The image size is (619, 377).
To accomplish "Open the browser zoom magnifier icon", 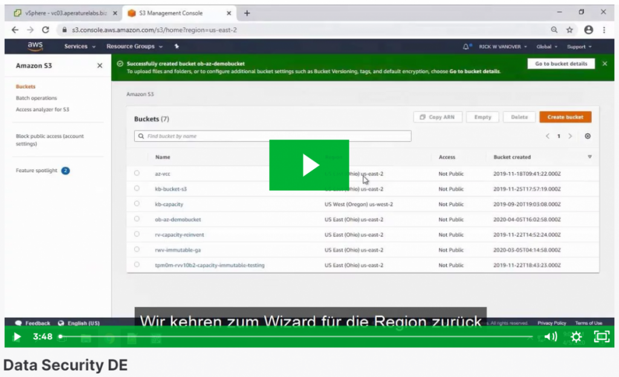I will pos(554,30).
